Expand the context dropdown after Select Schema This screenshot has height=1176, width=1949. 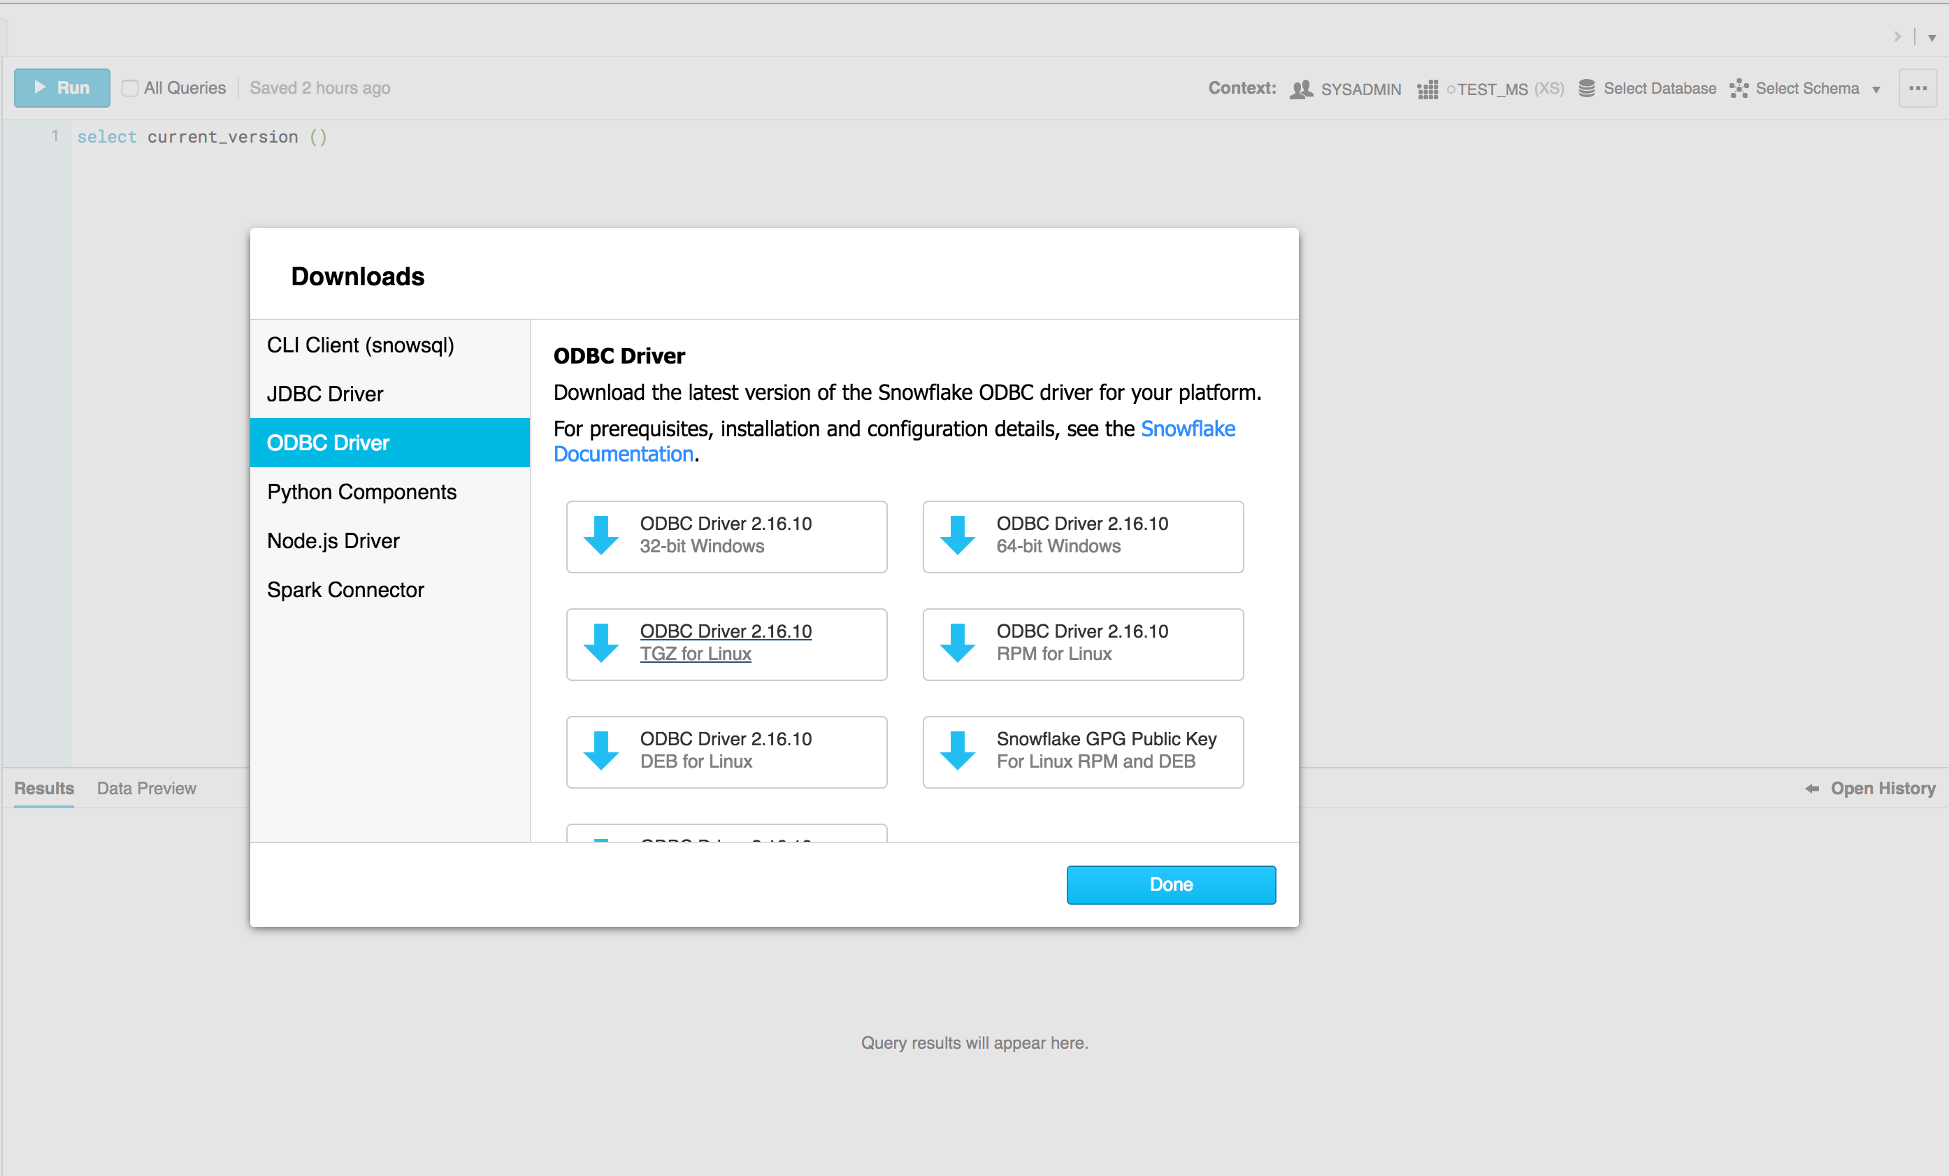coord(1876,89)
